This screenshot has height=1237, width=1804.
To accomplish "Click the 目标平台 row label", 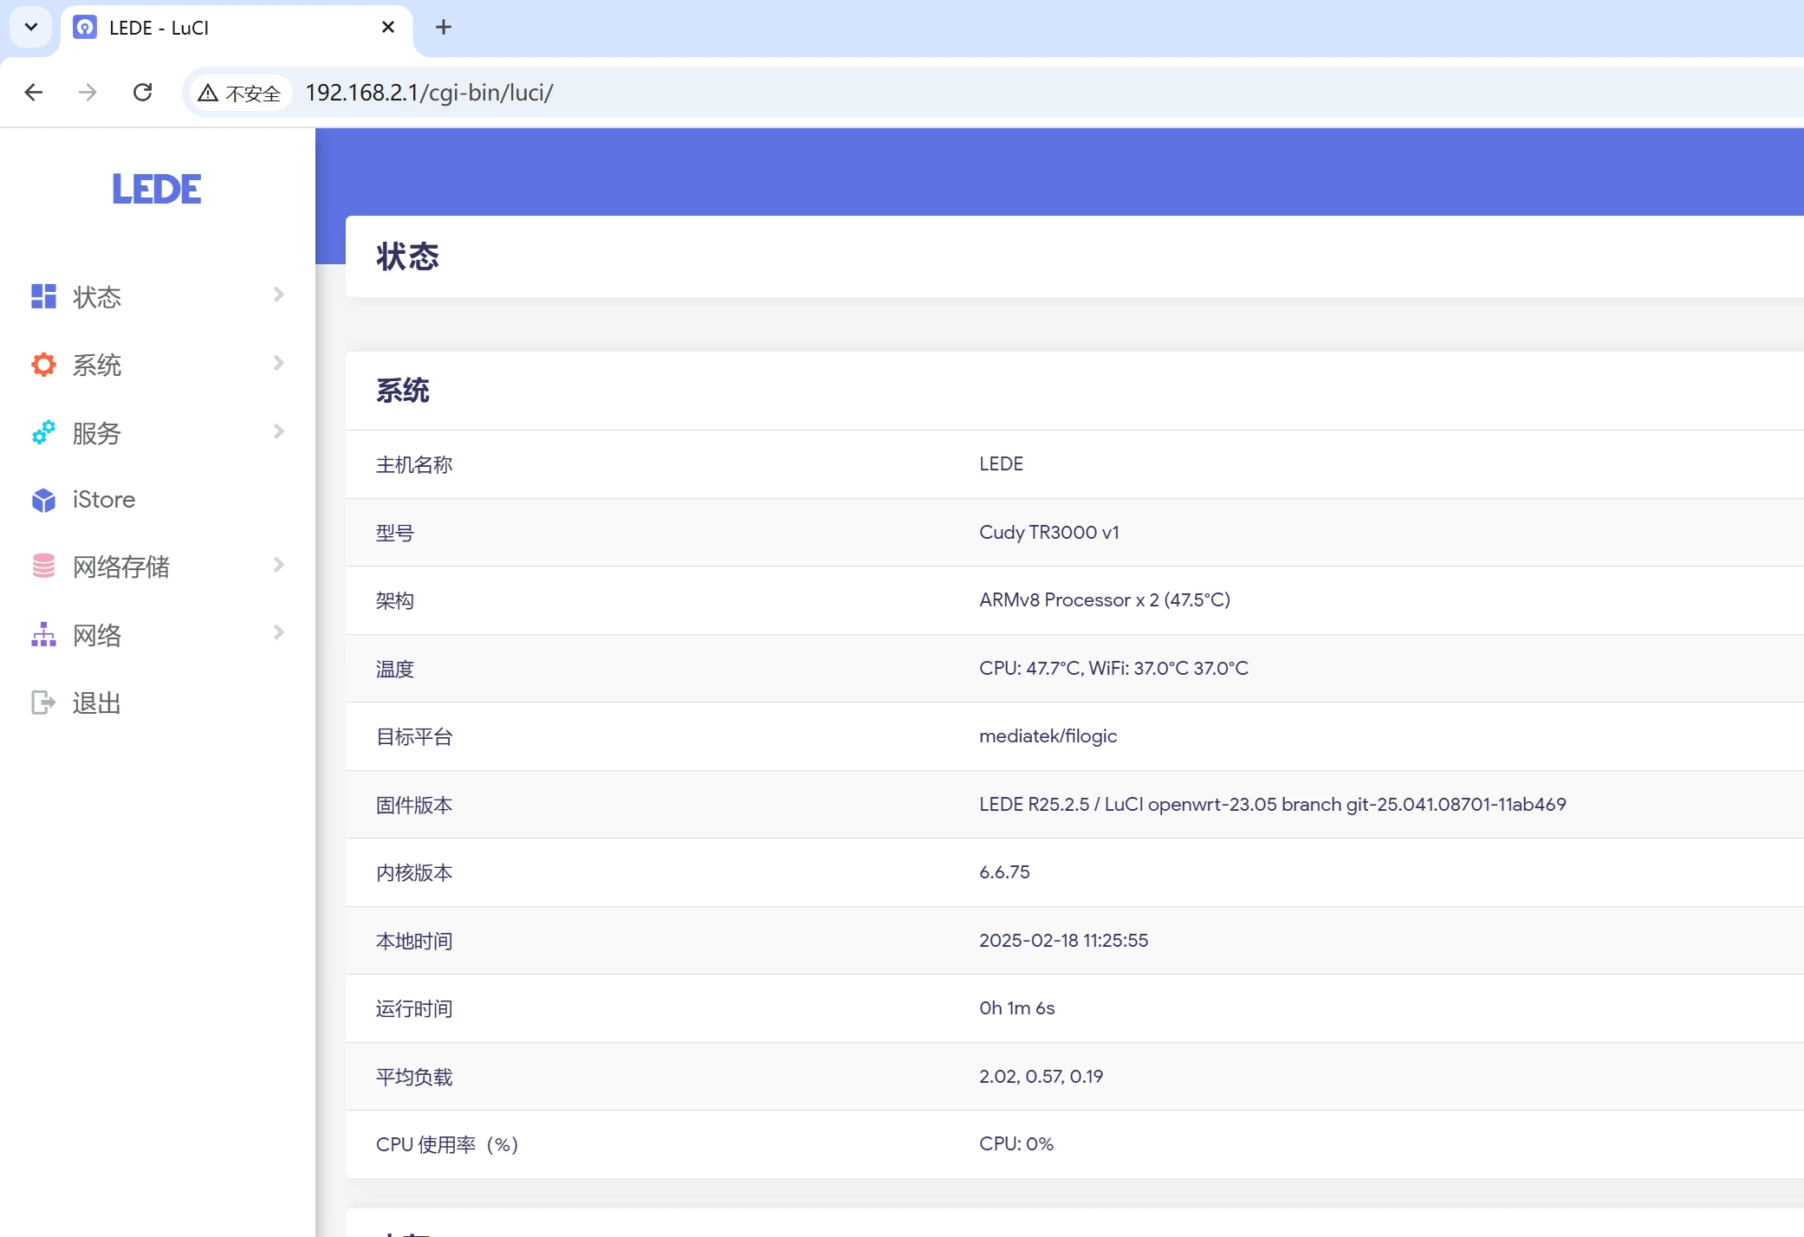I will pyautogui.click(x=413, y=736).
